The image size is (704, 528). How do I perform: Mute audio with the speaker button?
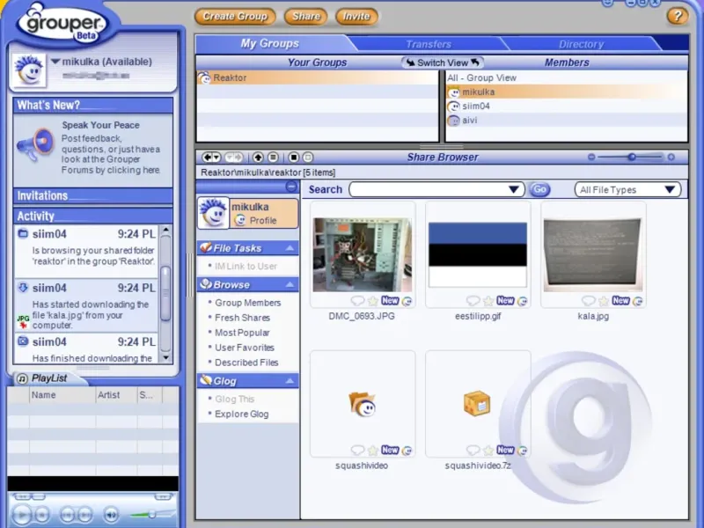pos(111,515)
